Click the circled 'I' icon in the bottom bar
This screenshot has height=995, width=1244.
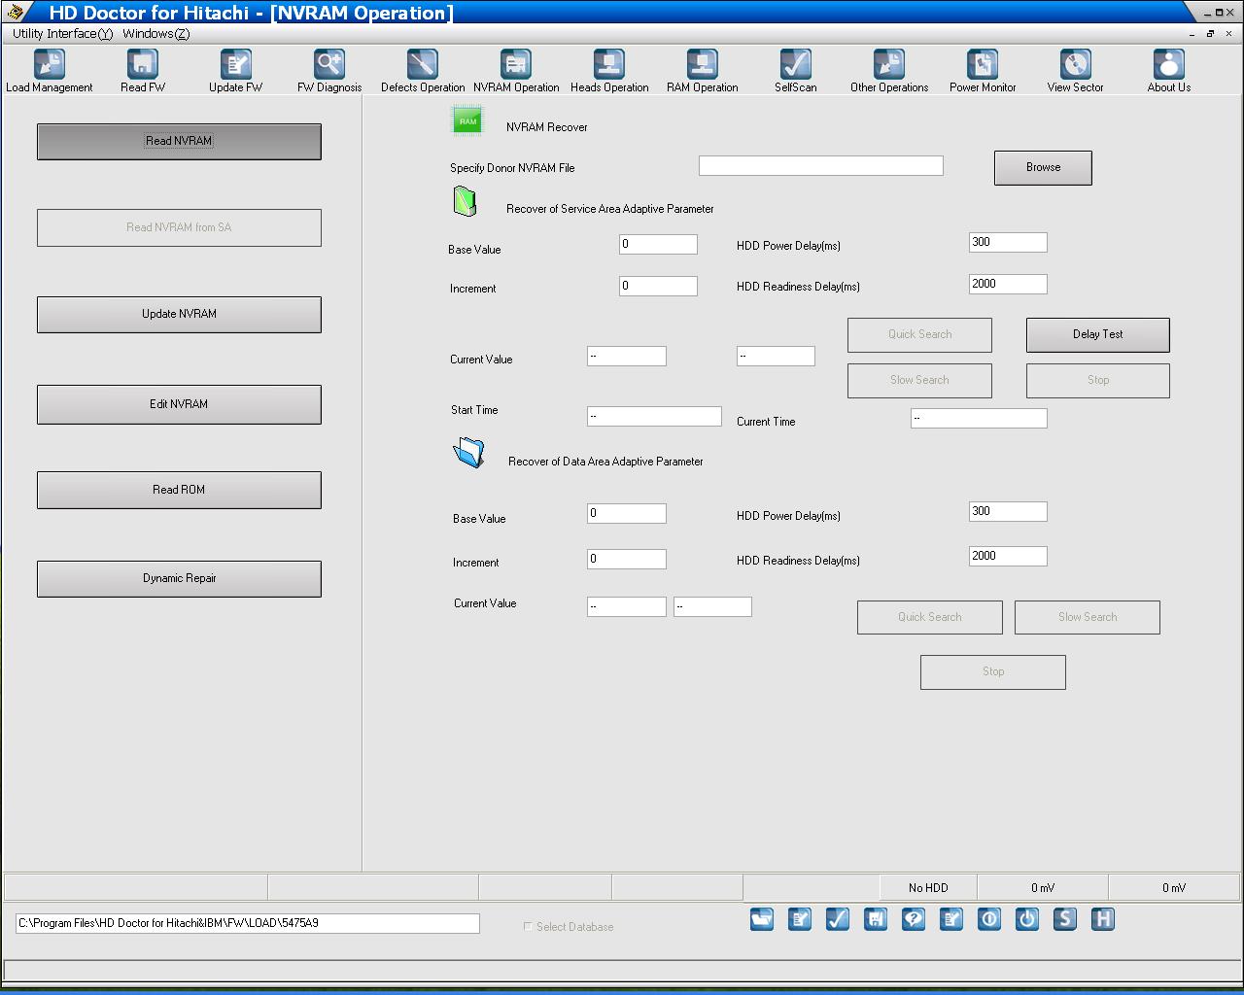pyautogui.click(x=989, y=919)
